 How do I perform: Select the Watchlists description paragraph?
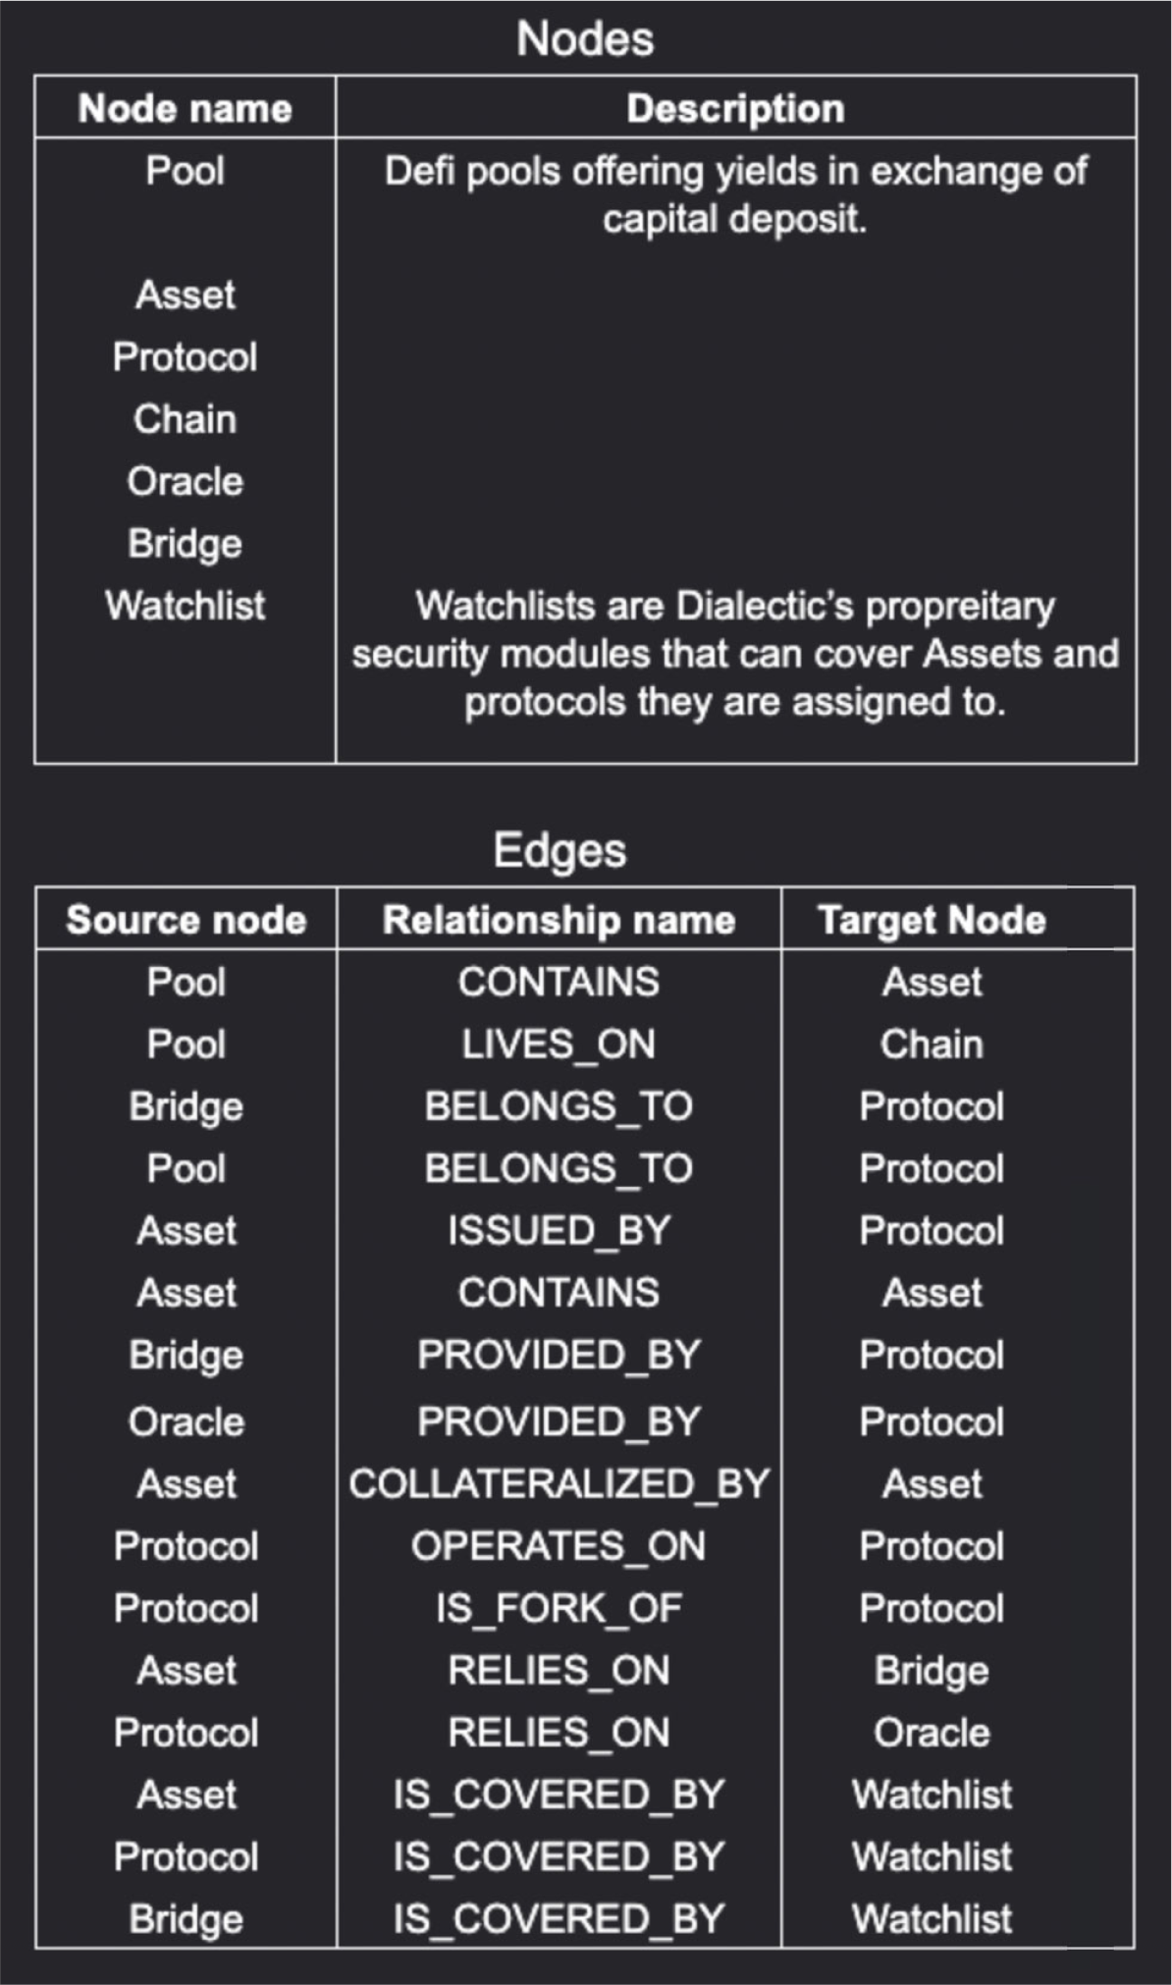click(x=735, y=654)
